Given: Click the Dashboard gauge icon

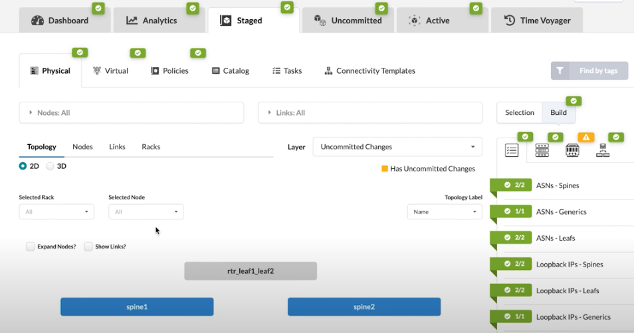Looking at the screenshot, I should tap(38, 21).
